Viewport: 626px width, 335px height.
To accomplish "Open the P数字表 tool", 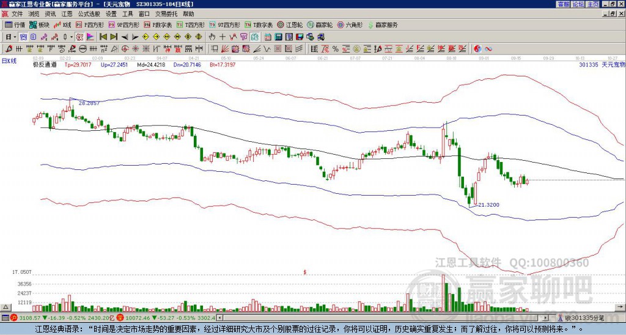I will click(158, 24).
